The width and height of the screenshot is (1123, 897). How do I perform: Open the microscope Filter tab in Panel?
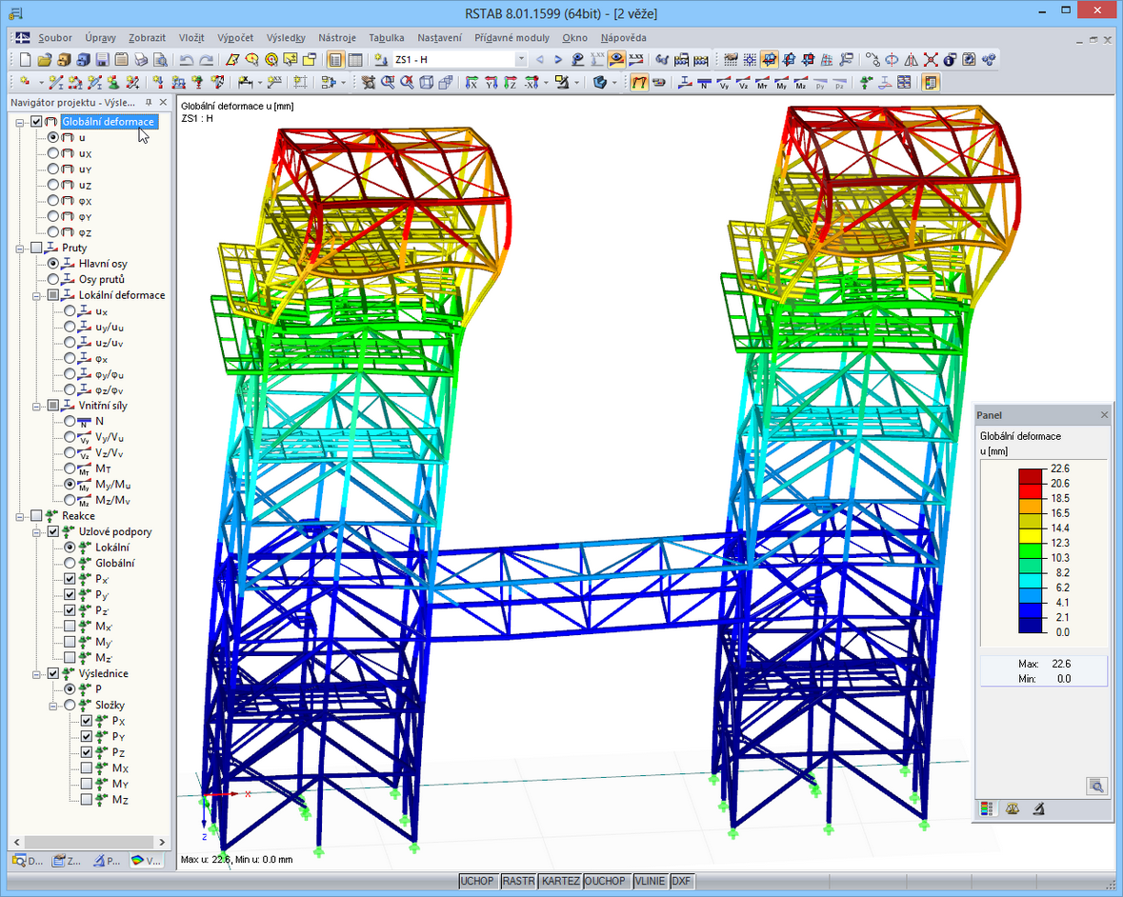1039,809
